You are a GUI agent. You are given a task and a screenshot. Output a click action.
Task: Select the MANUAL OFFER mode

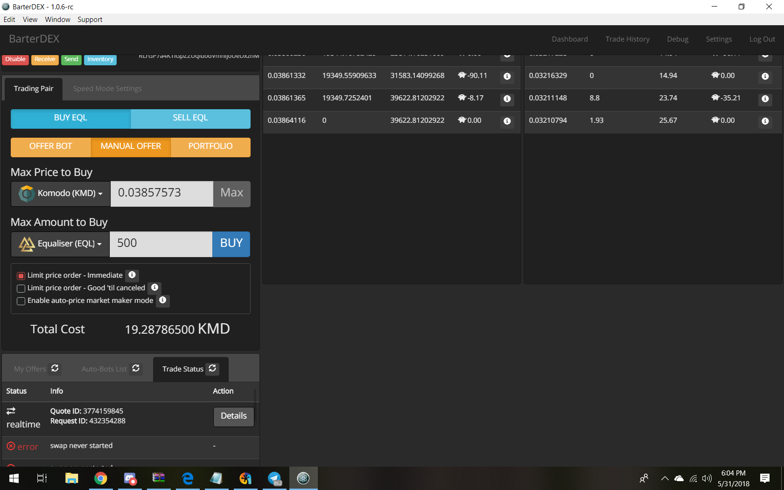pos(131,147)
